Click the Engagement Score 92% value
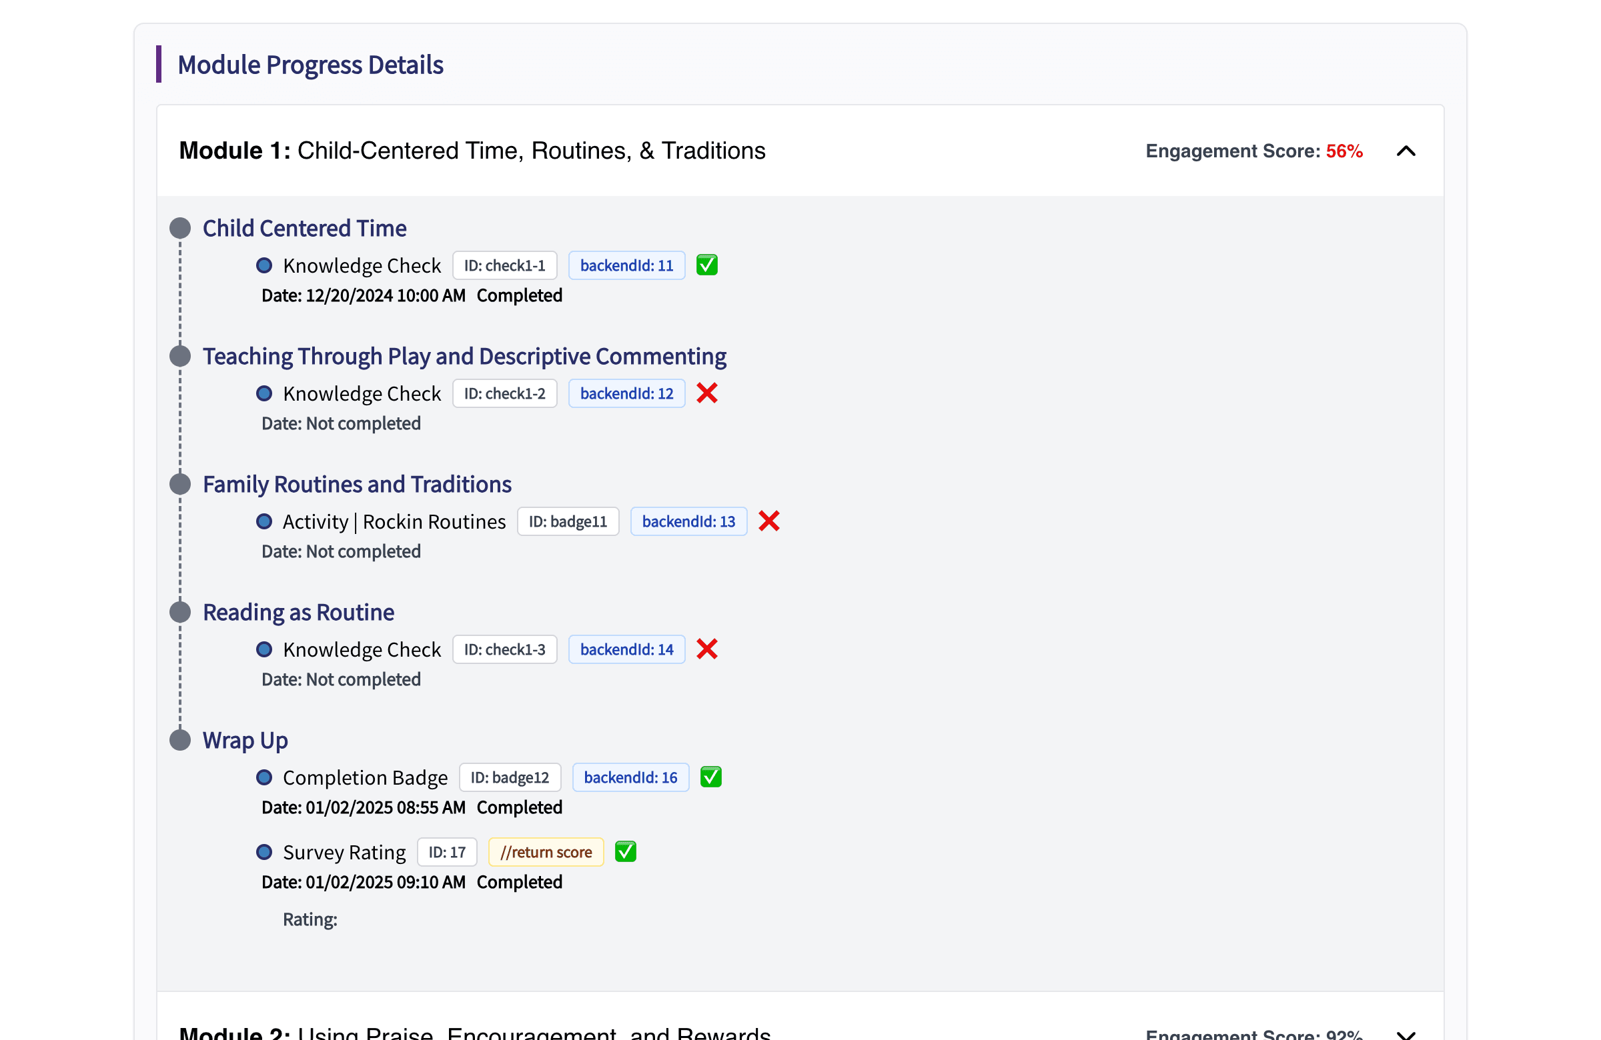1601x1040 pixels. [x=1344, y=1034]
